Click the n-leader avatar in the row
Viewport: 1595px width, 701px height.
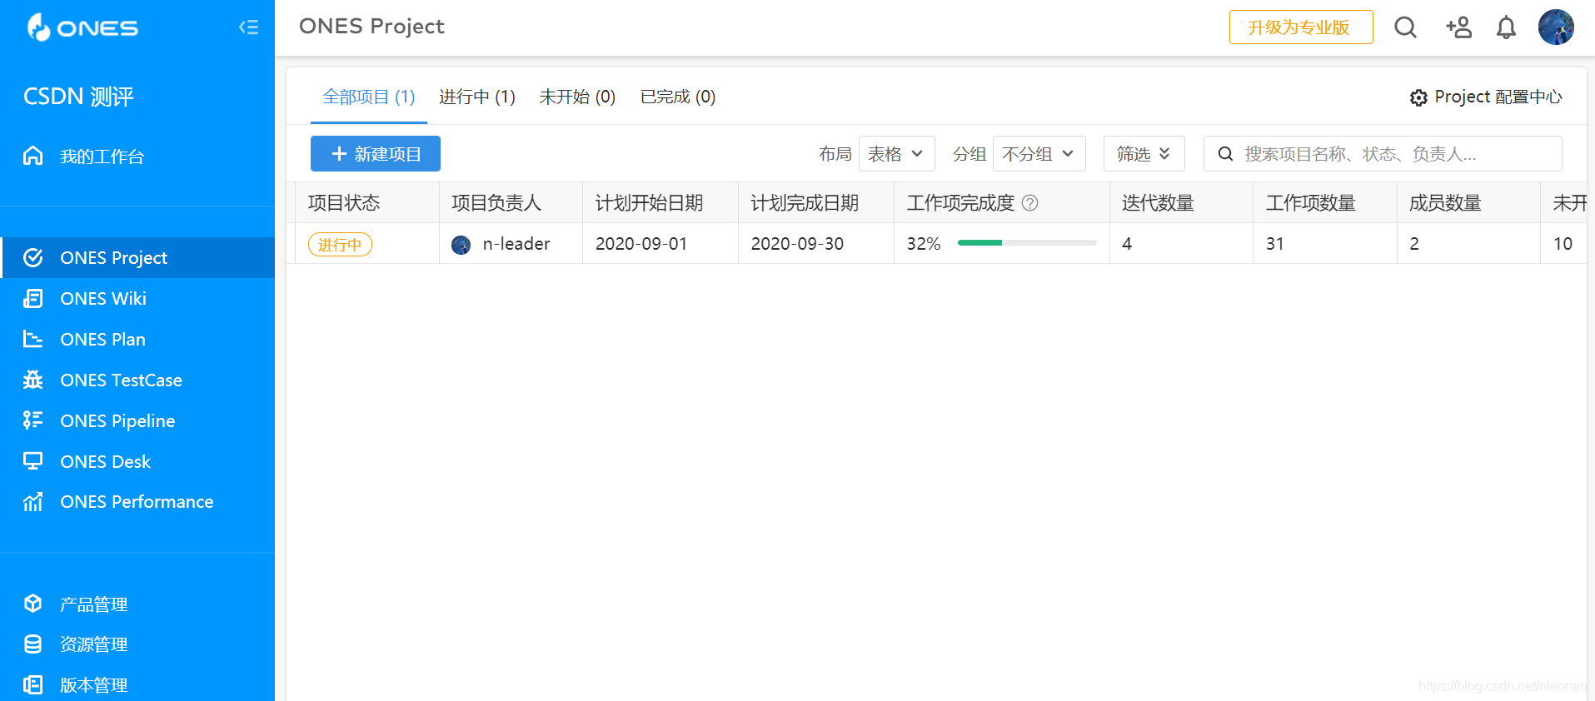click(461, 245)
